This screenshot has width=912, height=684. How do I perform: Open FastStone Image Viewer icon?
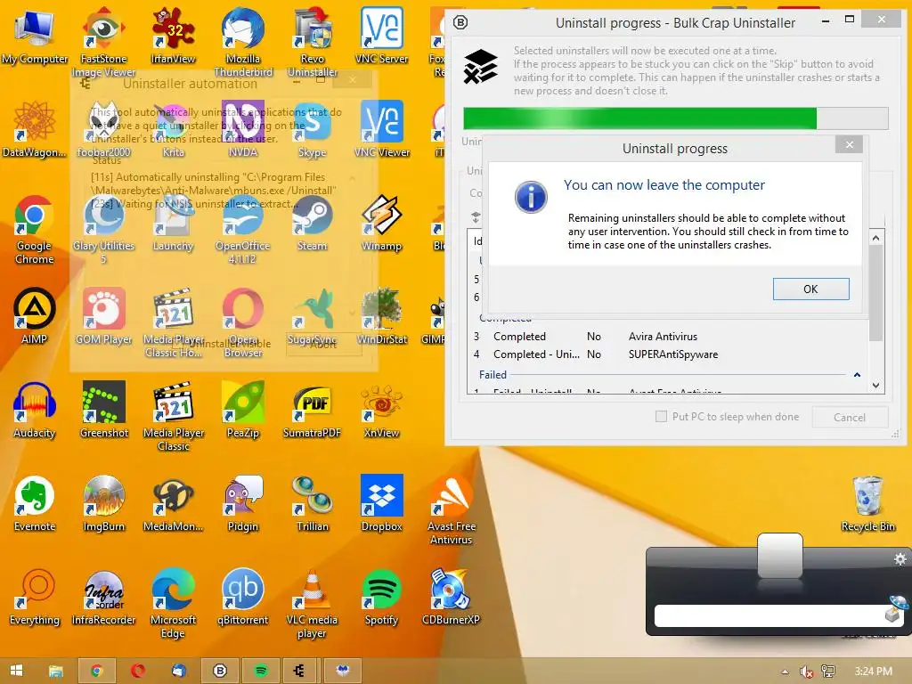click(x=103, y=42)
